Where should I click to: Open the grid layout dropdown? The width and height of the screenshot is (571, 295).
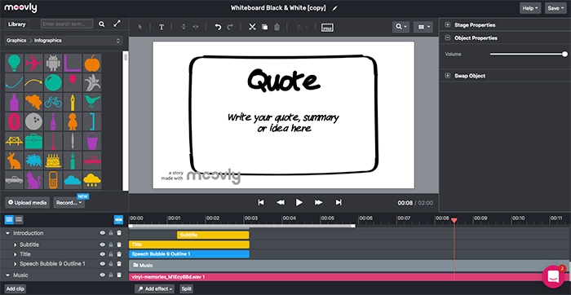tap(423, 27)
